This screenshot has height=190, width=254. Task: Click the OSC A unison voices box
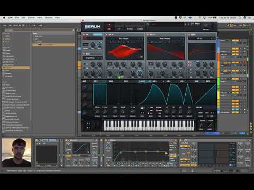(110, 64)
